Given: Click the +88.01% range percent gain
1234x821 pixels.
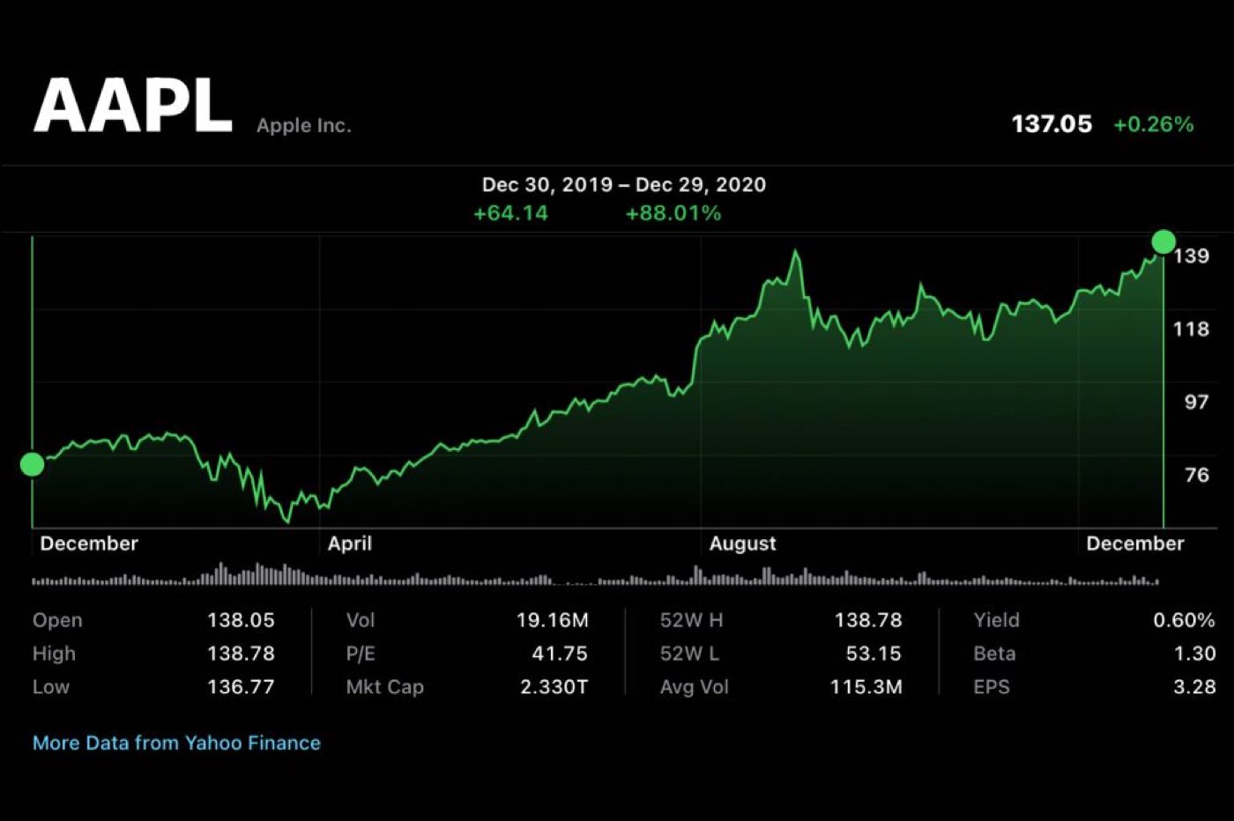Looking at the screenshot, I should click(x=673, y=213).
